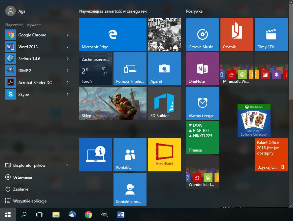Open the Zdjęcia photos thumbnail tile

coord(164,34)
